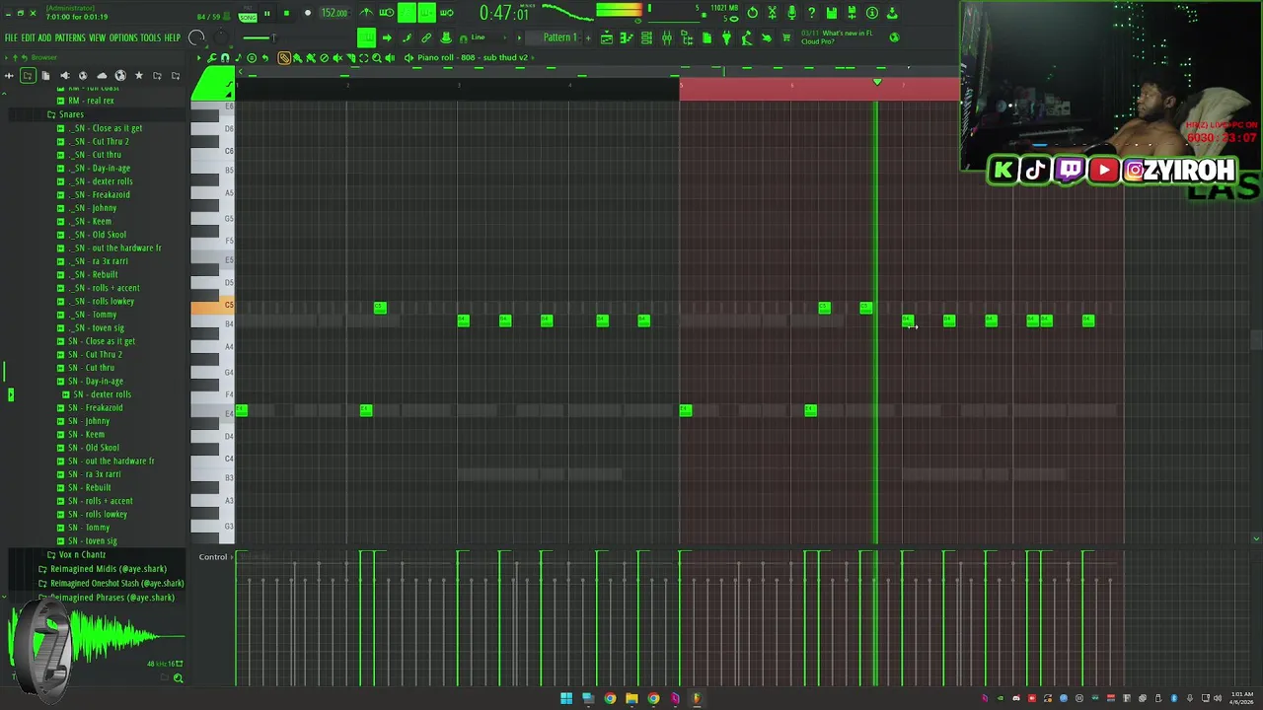Click the tempo 152.000 field

coord(334,13)
